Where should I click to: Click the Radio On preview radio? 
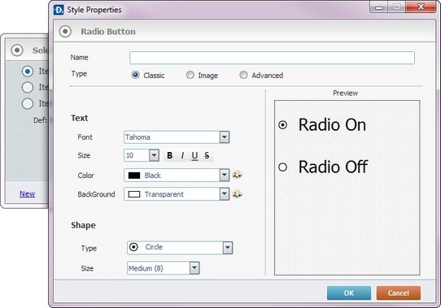(x=282, y=125)
